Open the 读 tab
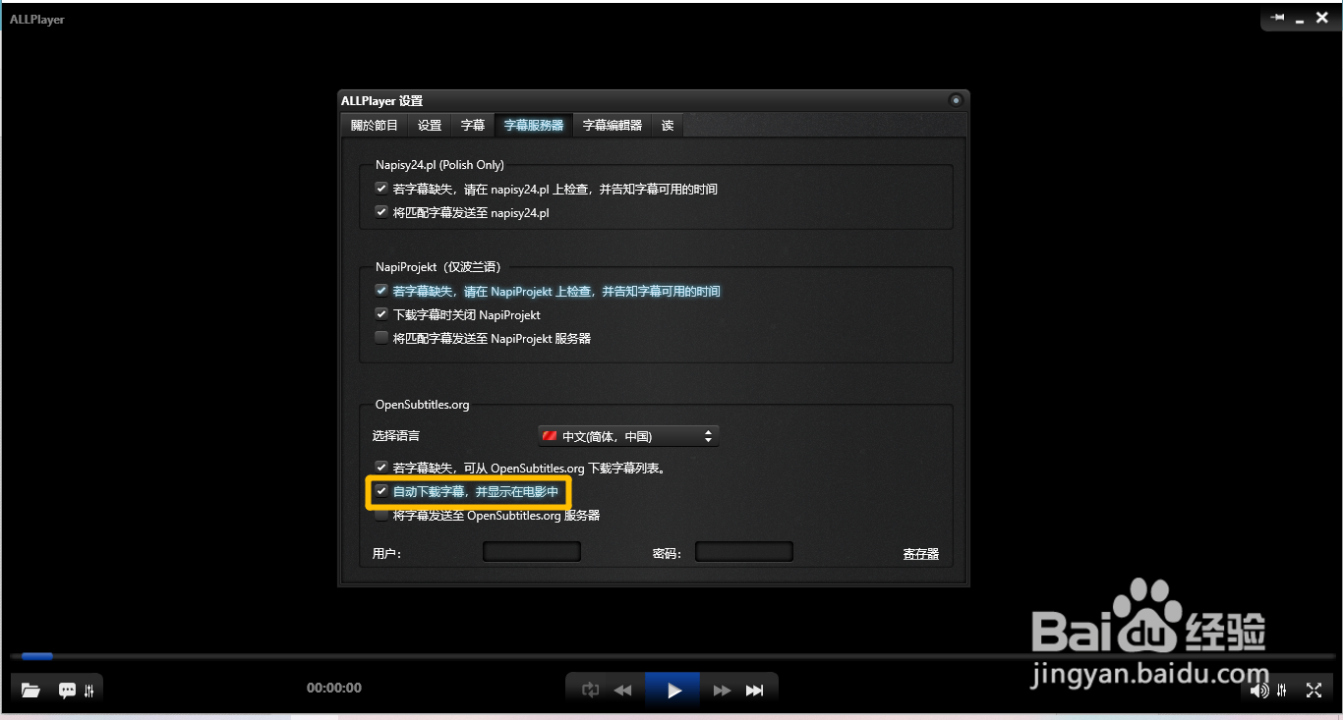1343x720 pixels. point(668,126)
